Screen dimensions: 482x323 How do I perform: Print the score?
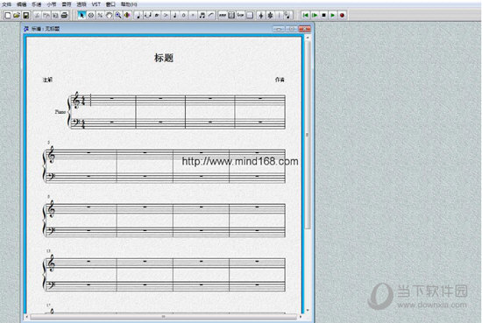pyautogui.click(x=64, y=15)
